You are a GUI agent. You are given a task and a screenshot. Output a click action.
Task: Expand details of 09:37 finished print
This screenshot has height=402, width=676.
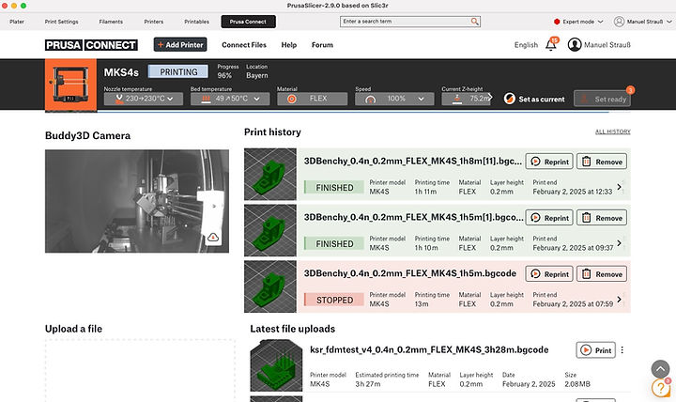(620, 243)
